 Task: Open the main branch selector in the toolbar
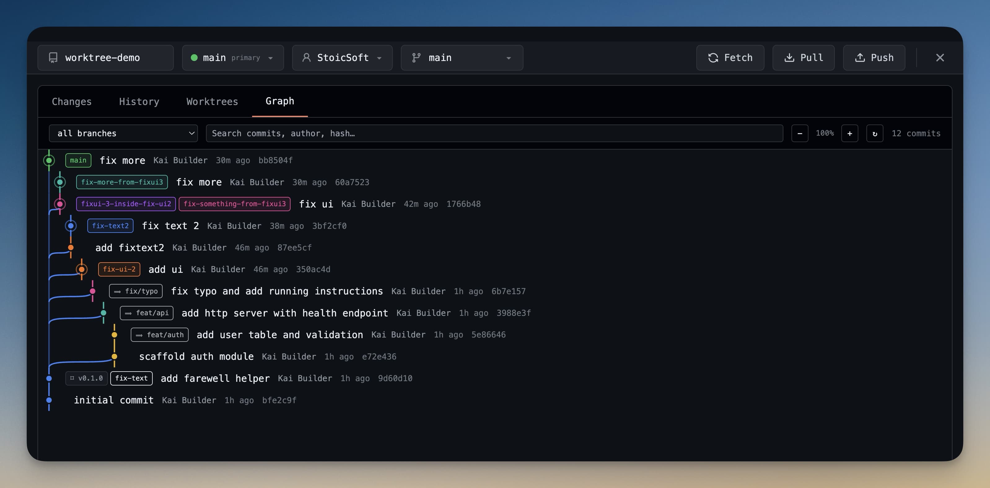[x=508, y=58]
